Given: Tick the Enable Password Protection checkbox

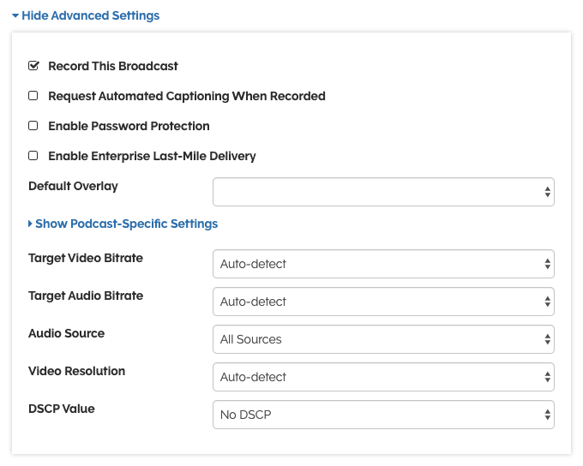Looking at the screenshot, I should 33,126.
